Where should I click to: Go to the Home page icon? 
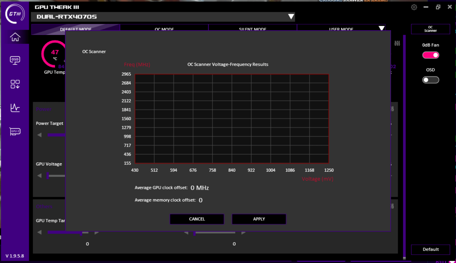click(x=15, y=37)
